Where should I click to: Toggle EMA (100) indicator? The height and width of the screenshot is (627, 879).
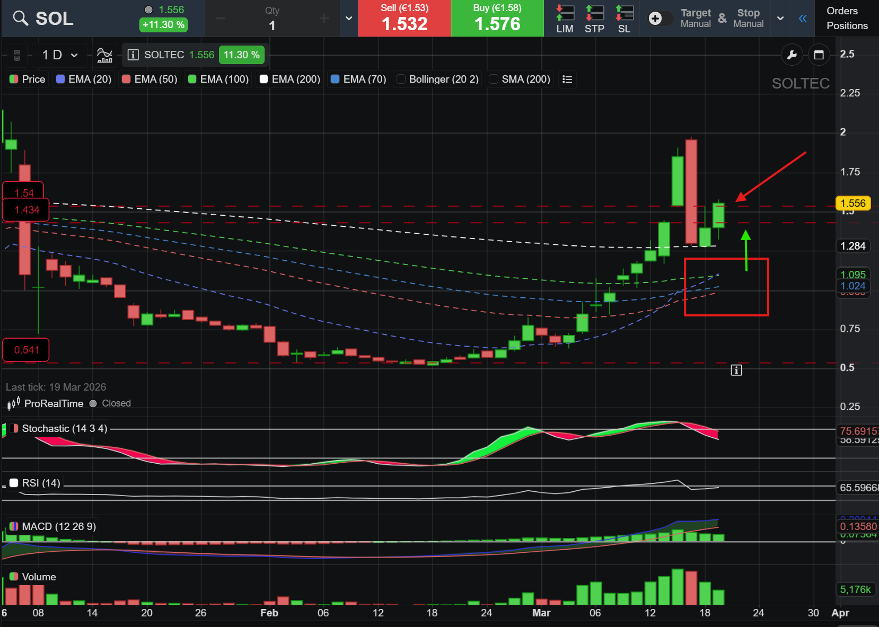point(218,79)
